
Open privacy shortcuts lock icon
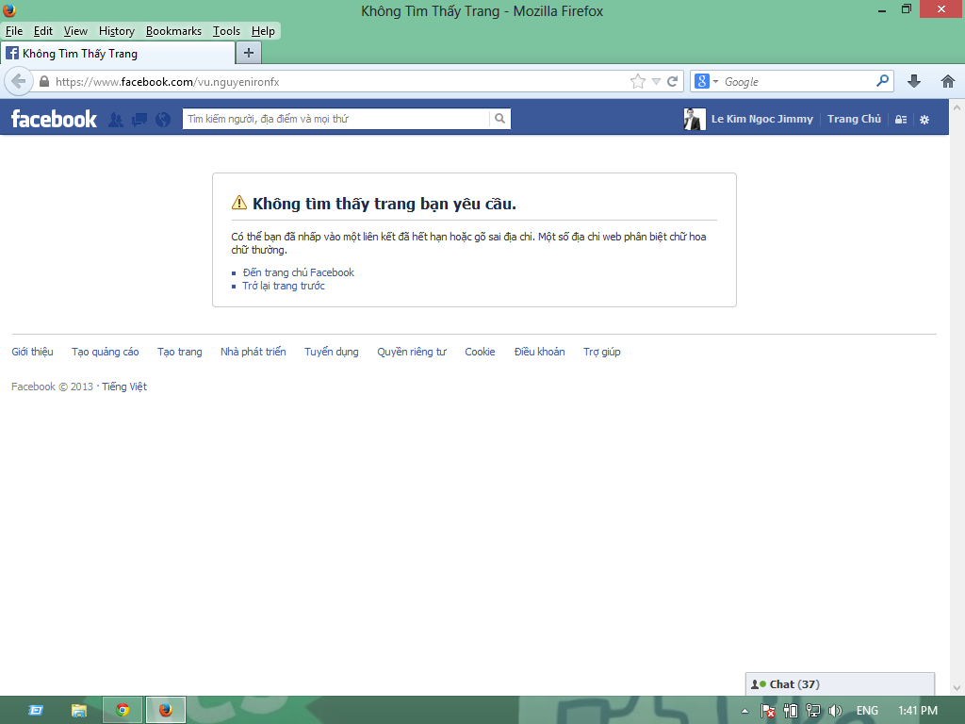901,120
